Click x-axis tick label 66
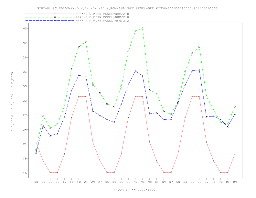Image resolution: width=256 pixels, height=198 pixels. point(192,182)
